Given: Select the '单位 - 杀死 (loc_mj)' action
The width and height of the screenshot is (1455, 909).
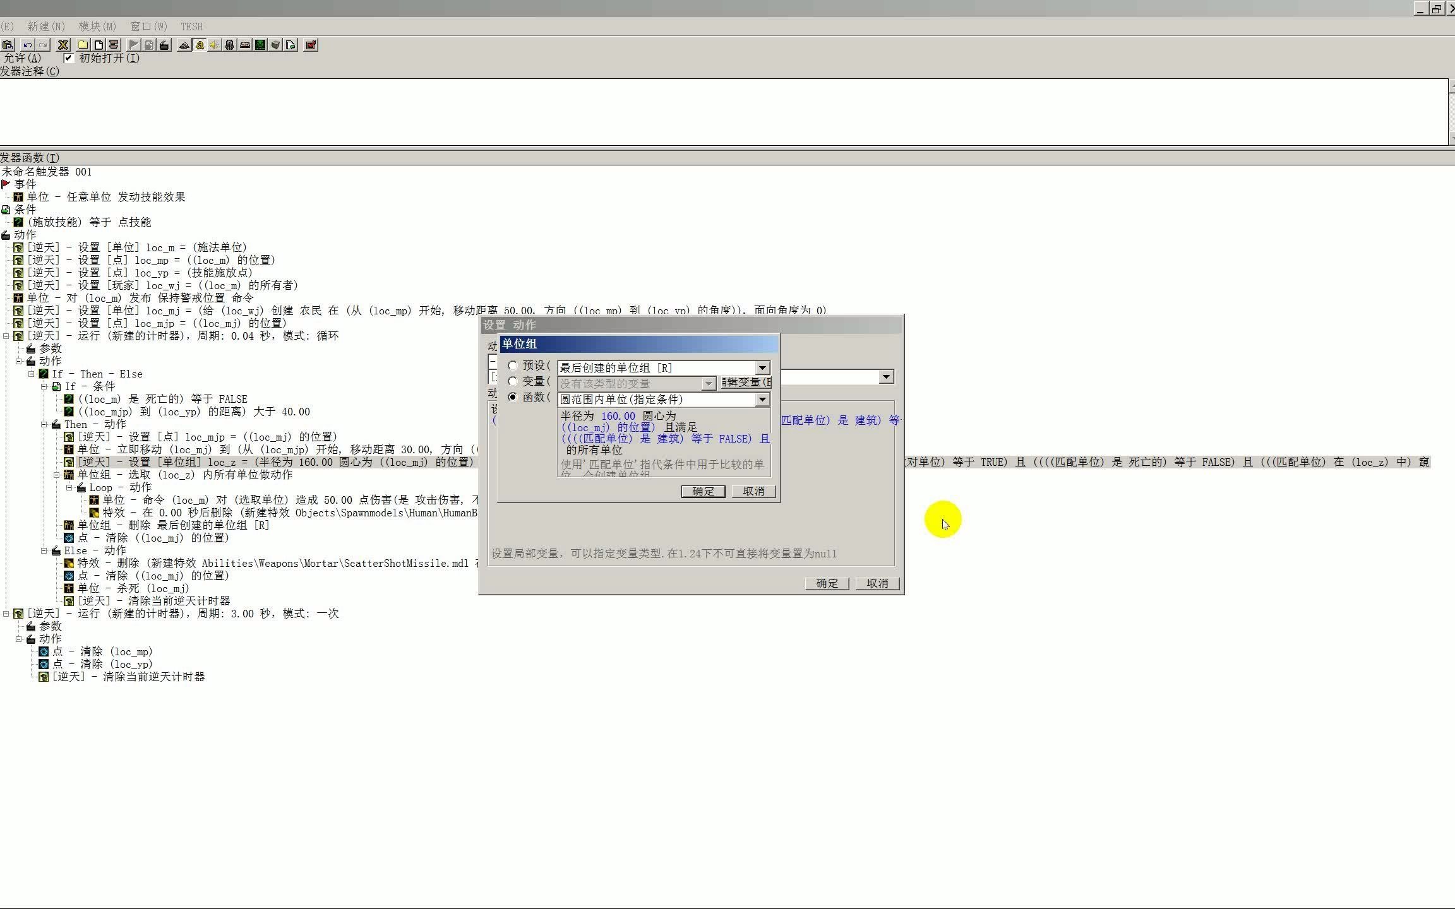Looking at the screenshot, I should tap(126, 588).
